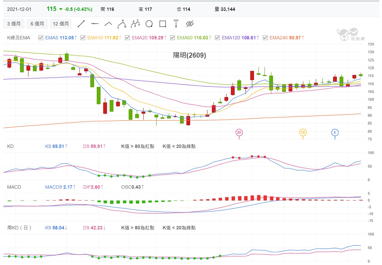Click the yellow 10 marker on chart
382x265 pixels.
303,133
